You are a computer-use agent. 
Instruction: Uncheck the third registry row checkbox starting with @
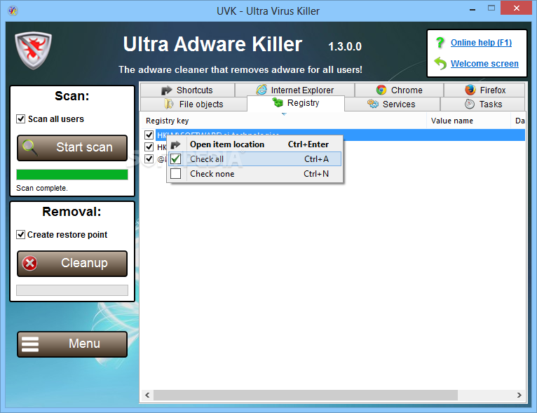point(149,159)
